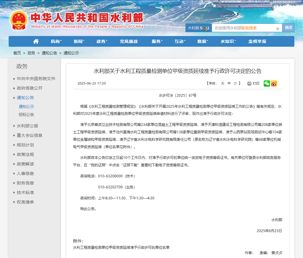Open the 水知识 dropdown menu

click(228, 41)
